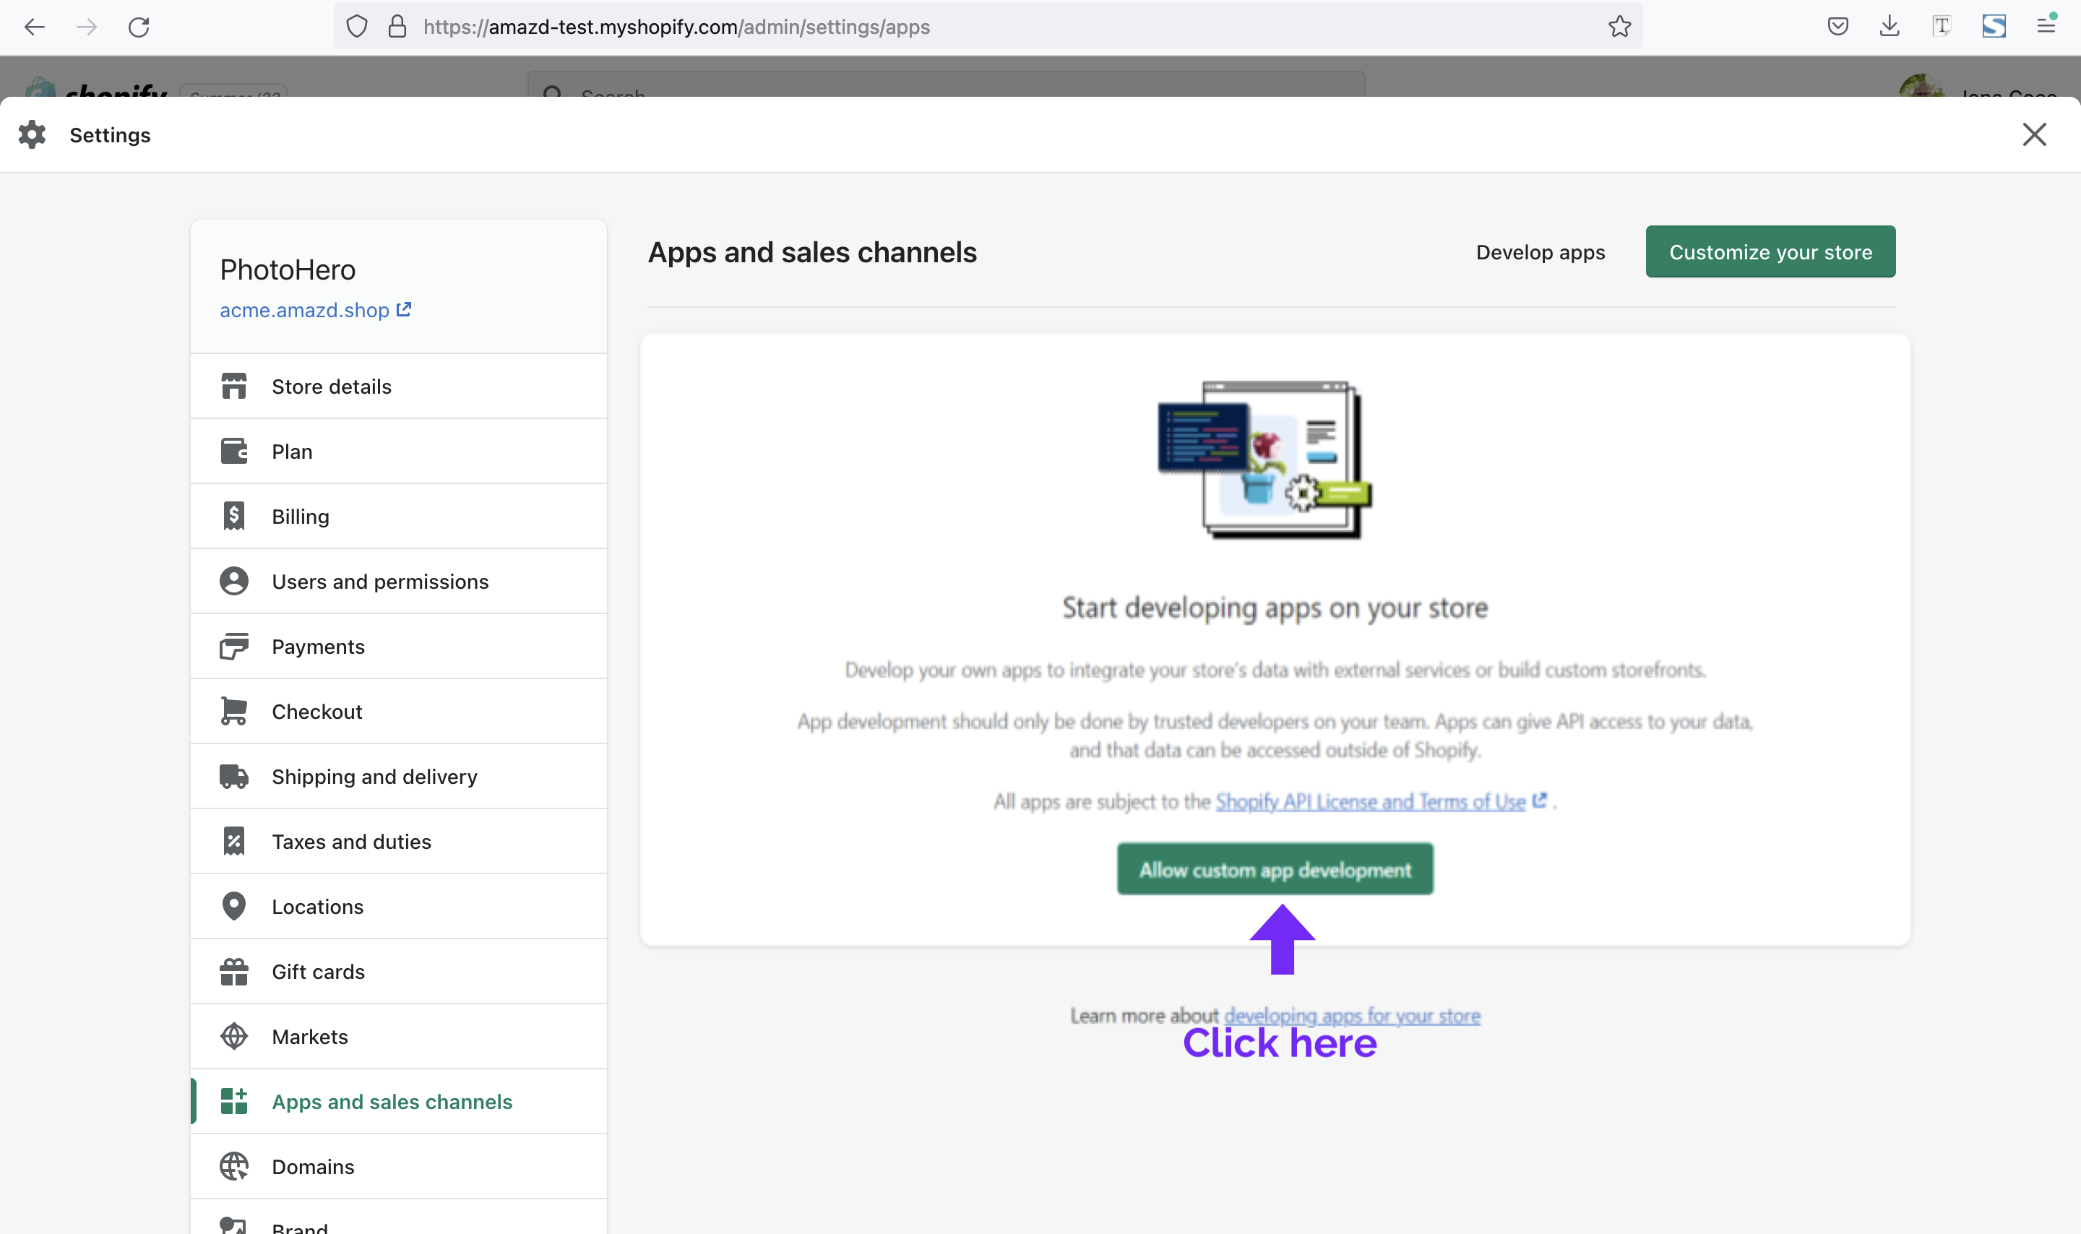Viewport: 2081px width, 1234px height.
Task: Open Shopify API License and Terms link
Action: click(1370, 802)
